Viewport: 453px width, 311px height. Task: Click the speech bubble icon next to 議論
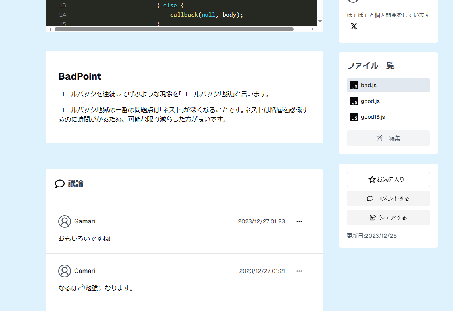[x=59, y=184]
